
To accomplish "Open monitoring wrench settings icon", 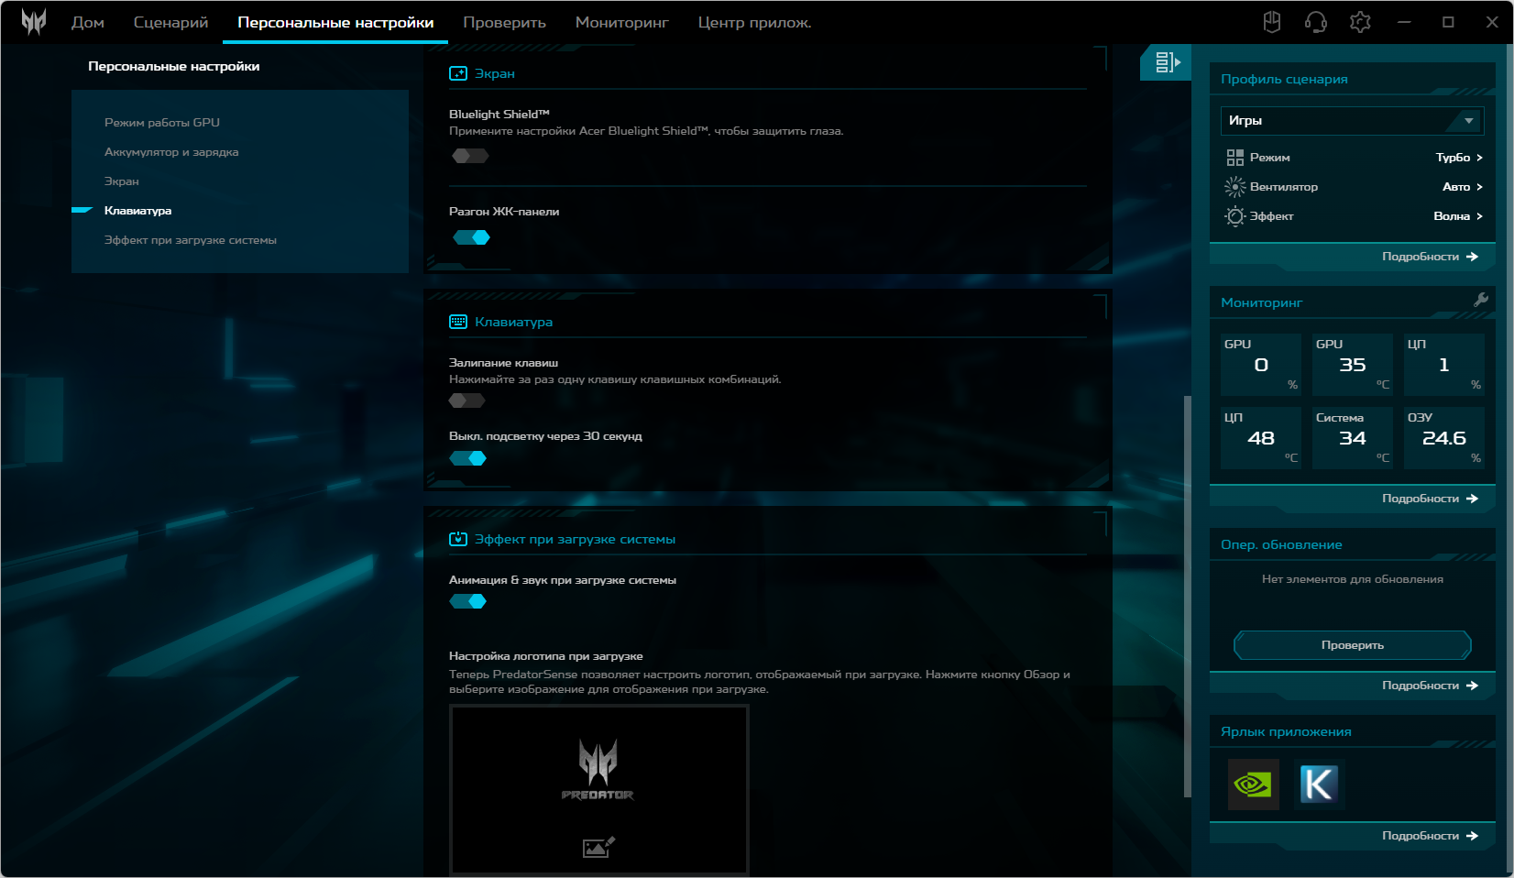I will tap(1480, 300).
